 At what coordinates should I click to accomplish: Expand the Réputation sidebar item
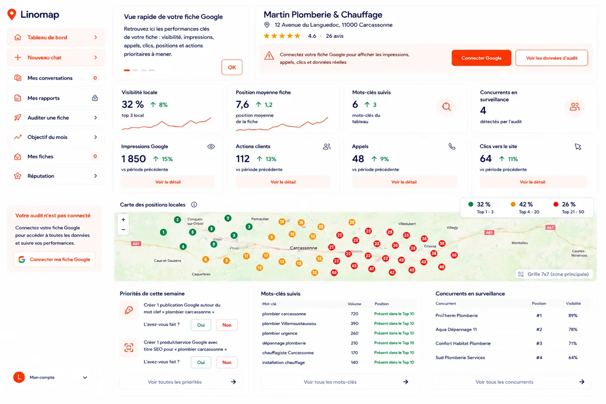(x=56, y=176)
